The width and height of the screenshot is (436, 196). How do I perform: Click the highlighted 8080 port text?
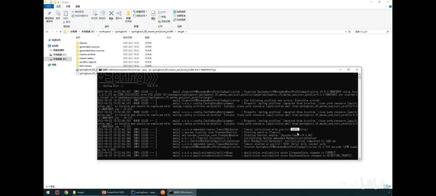pos(295,129)
